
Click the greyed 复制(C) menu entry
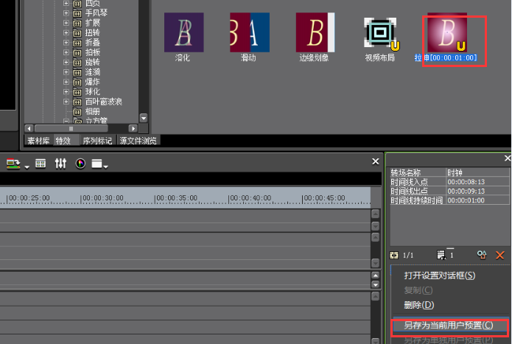click(x=418, y=290)
